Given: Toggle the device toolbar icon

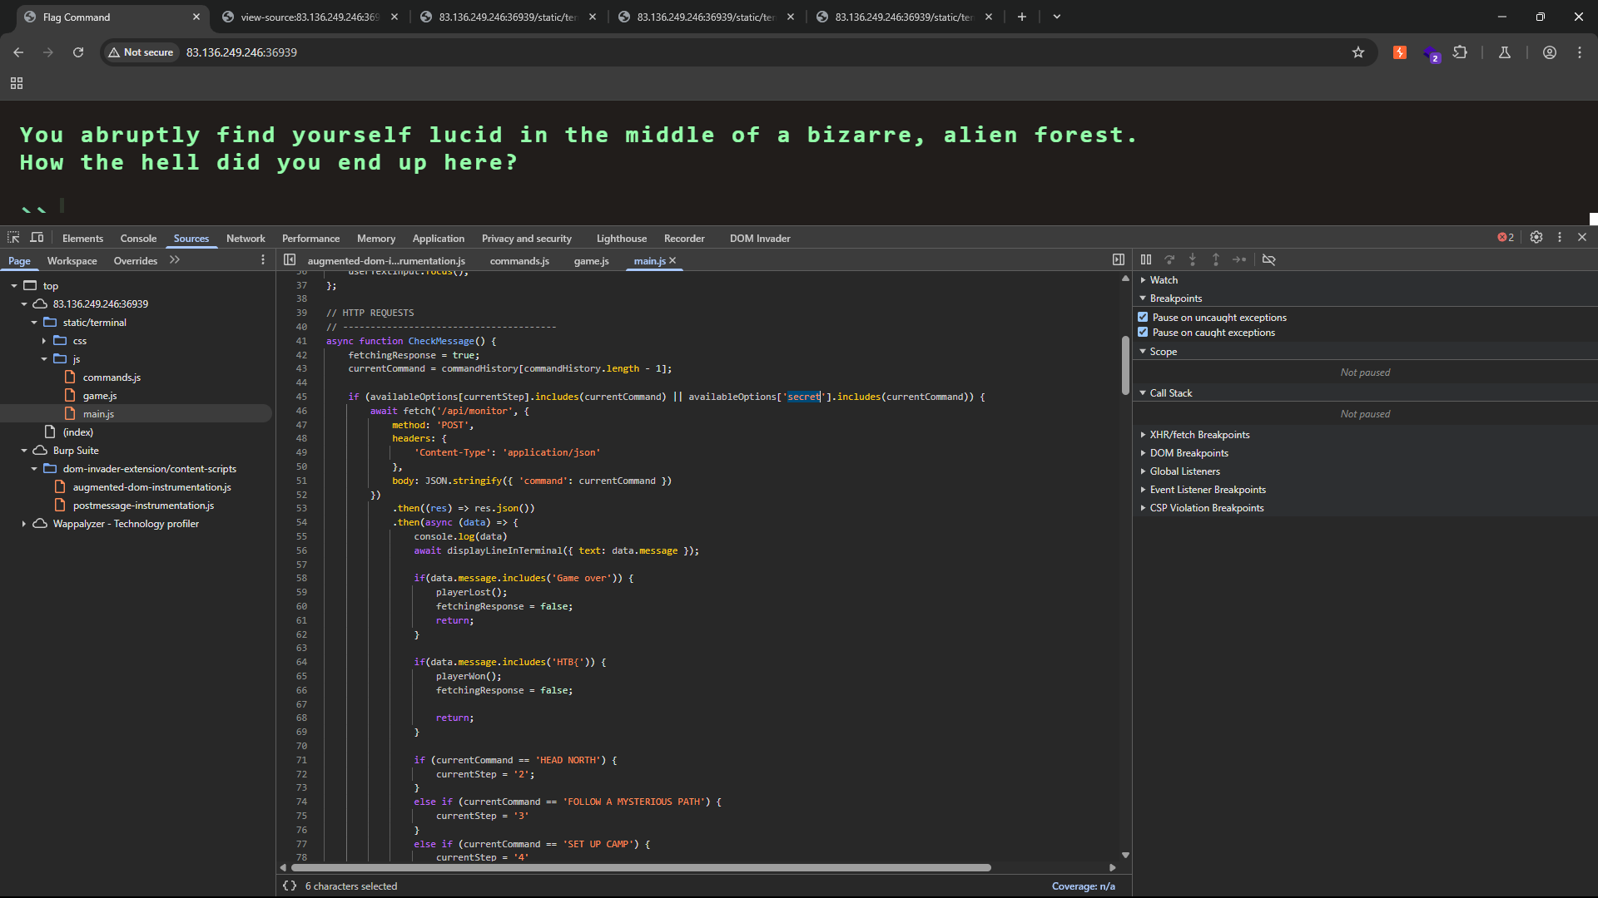Looking at the screenshot, I should click(37, 238).
